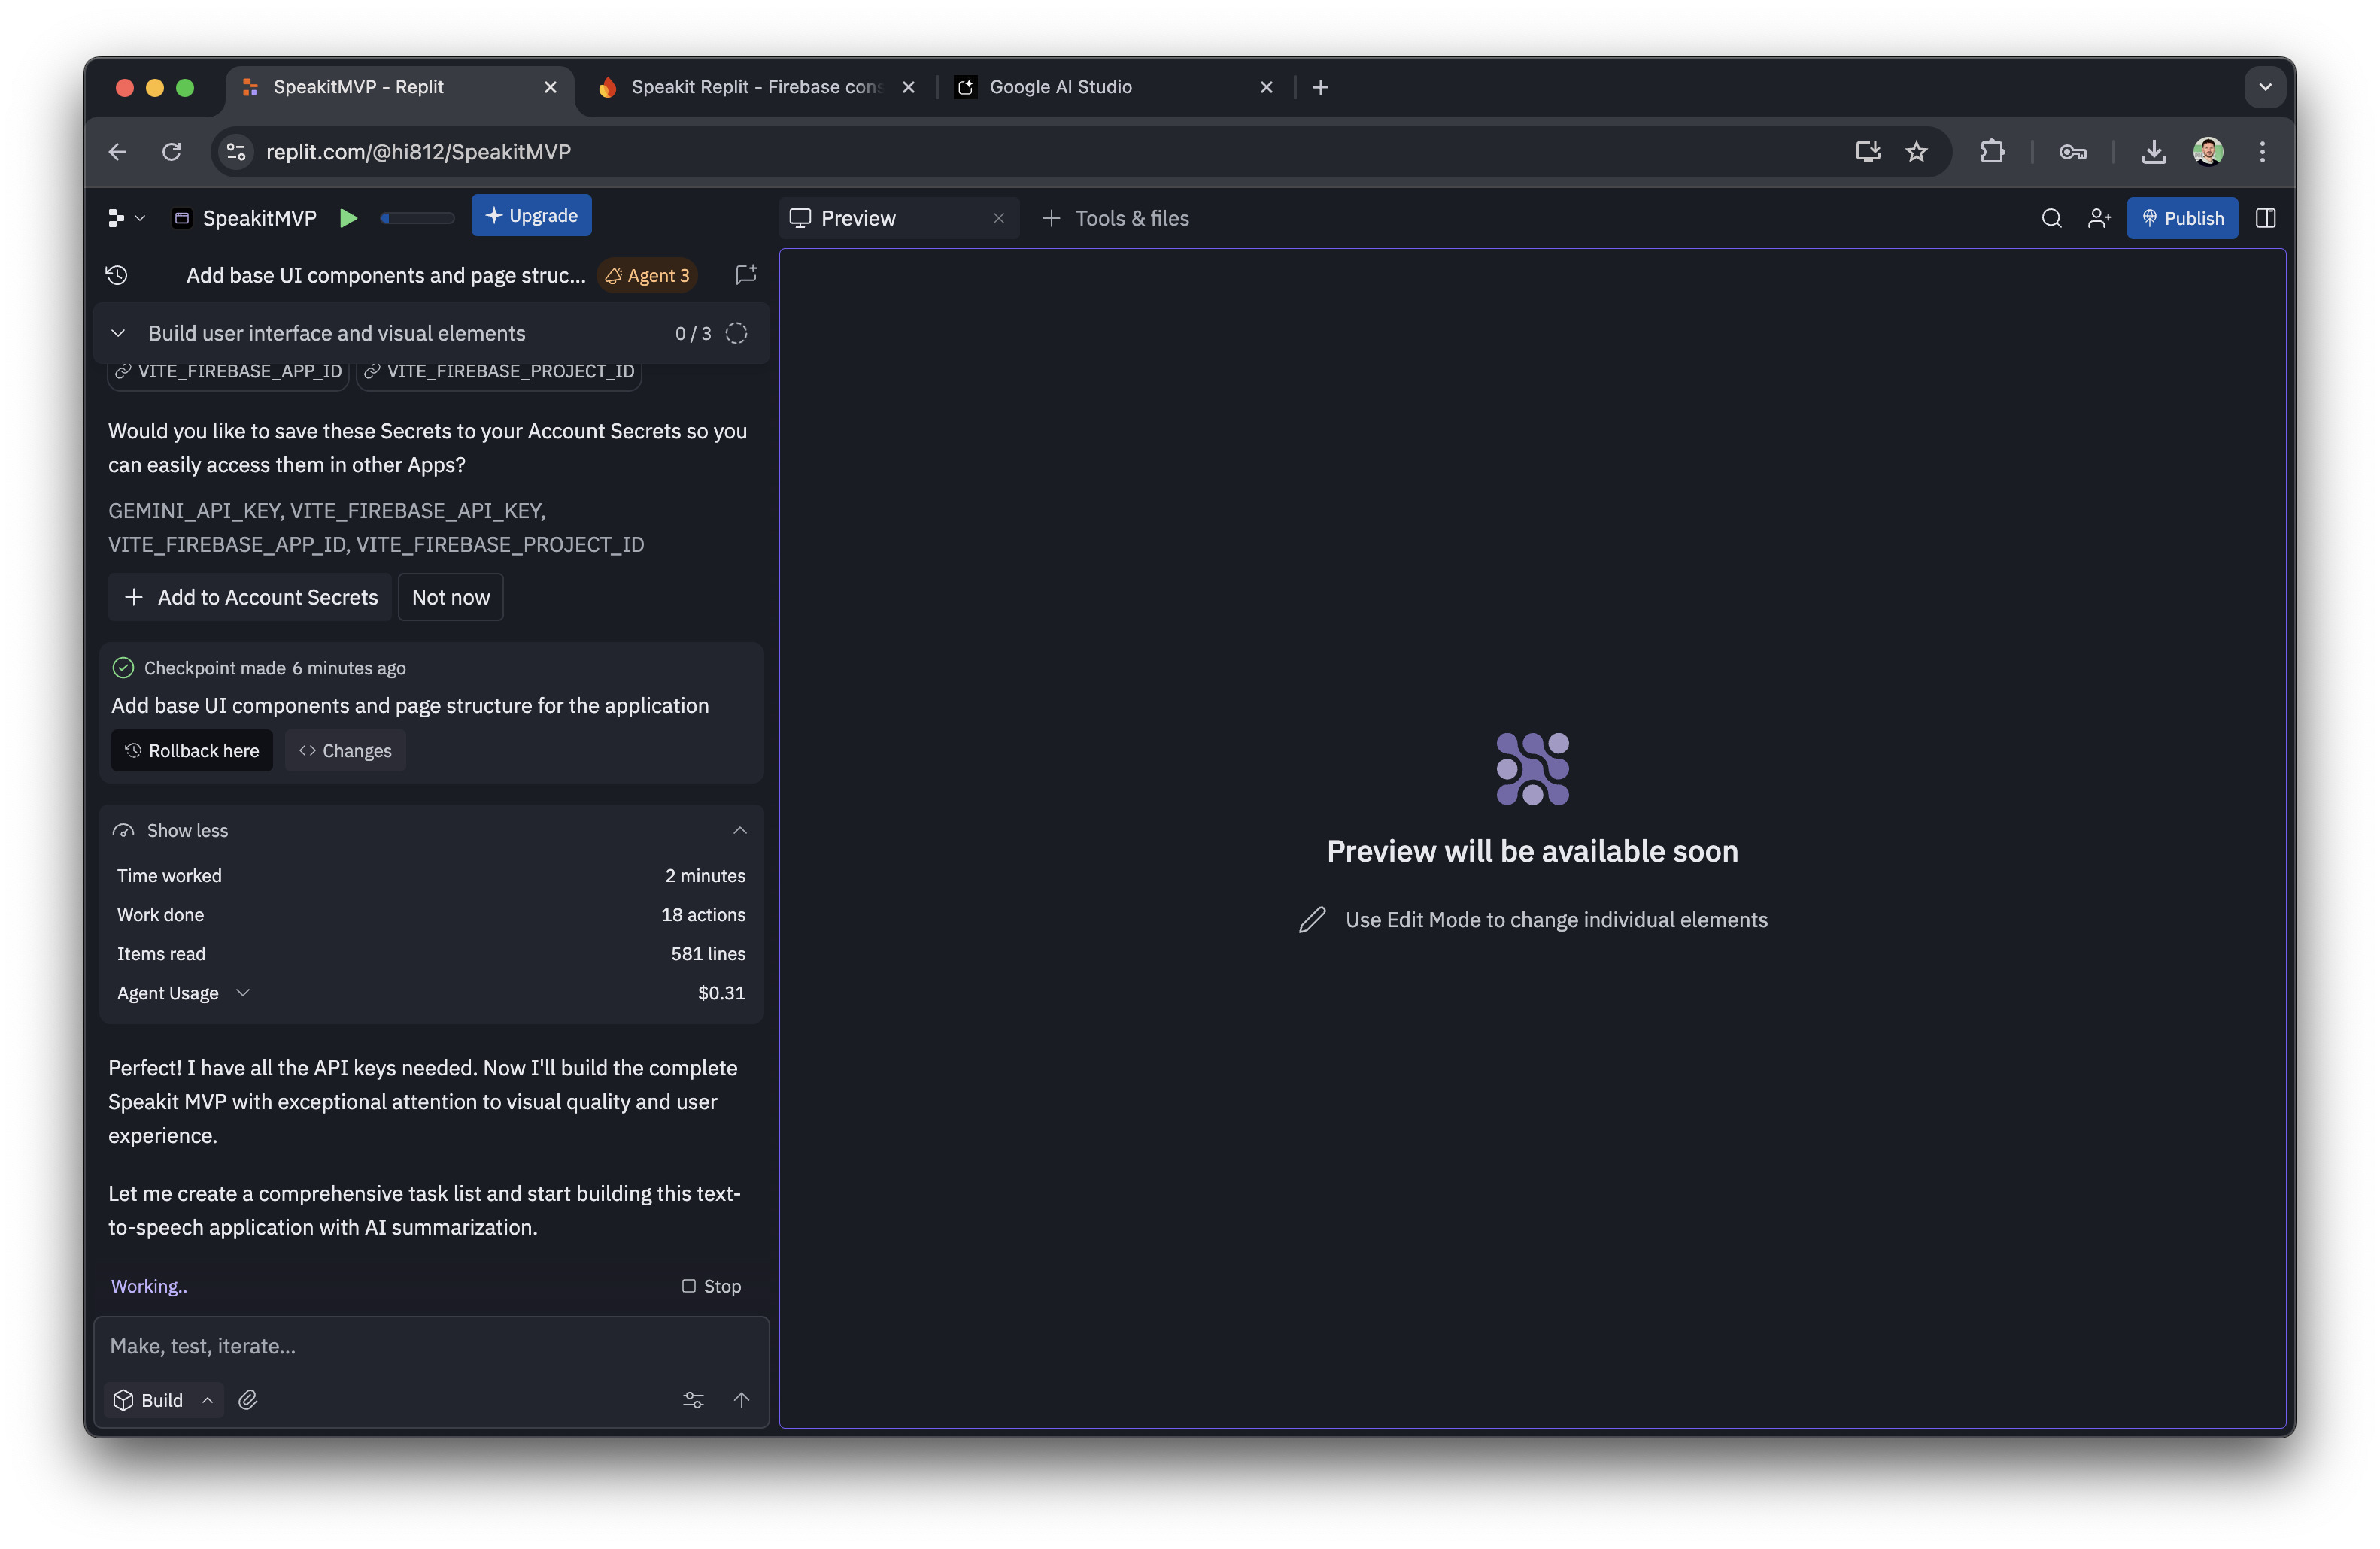Toggle the side panel layout icon
2380x1549 pixels.
pos(2265,218)
